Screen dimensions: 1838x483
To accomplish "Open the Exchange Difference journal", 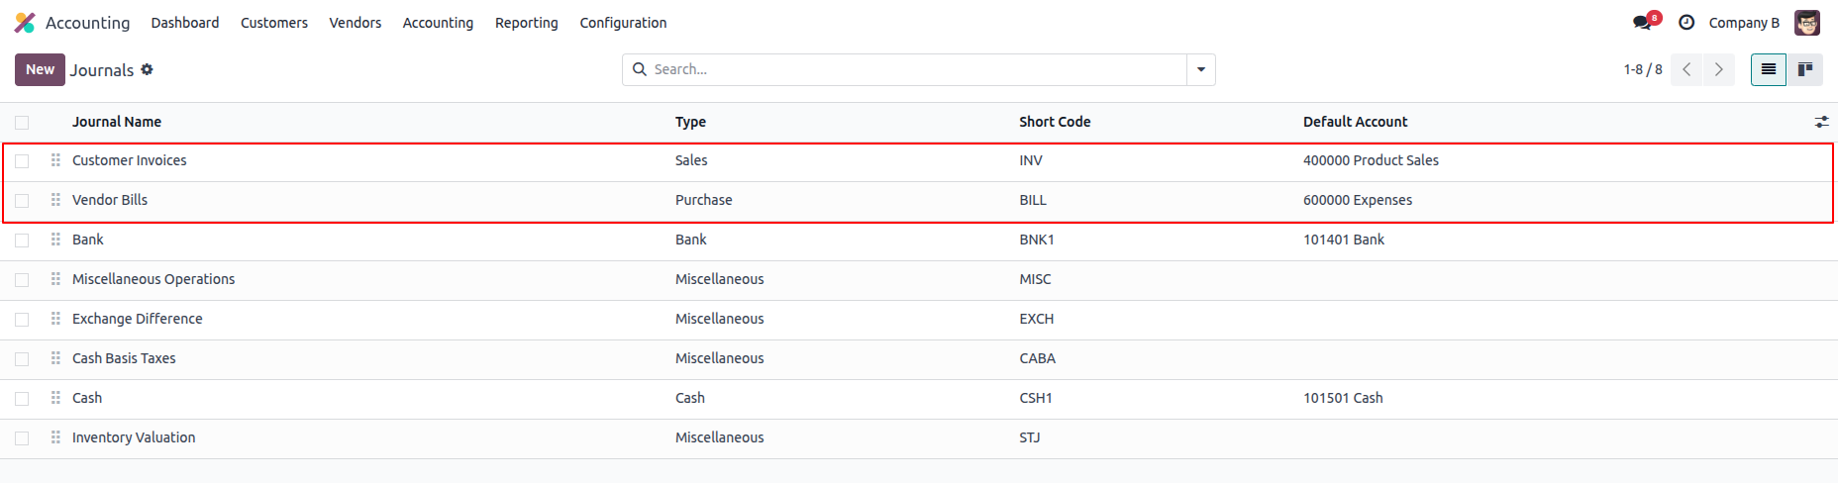I will [x=137, y=319].
